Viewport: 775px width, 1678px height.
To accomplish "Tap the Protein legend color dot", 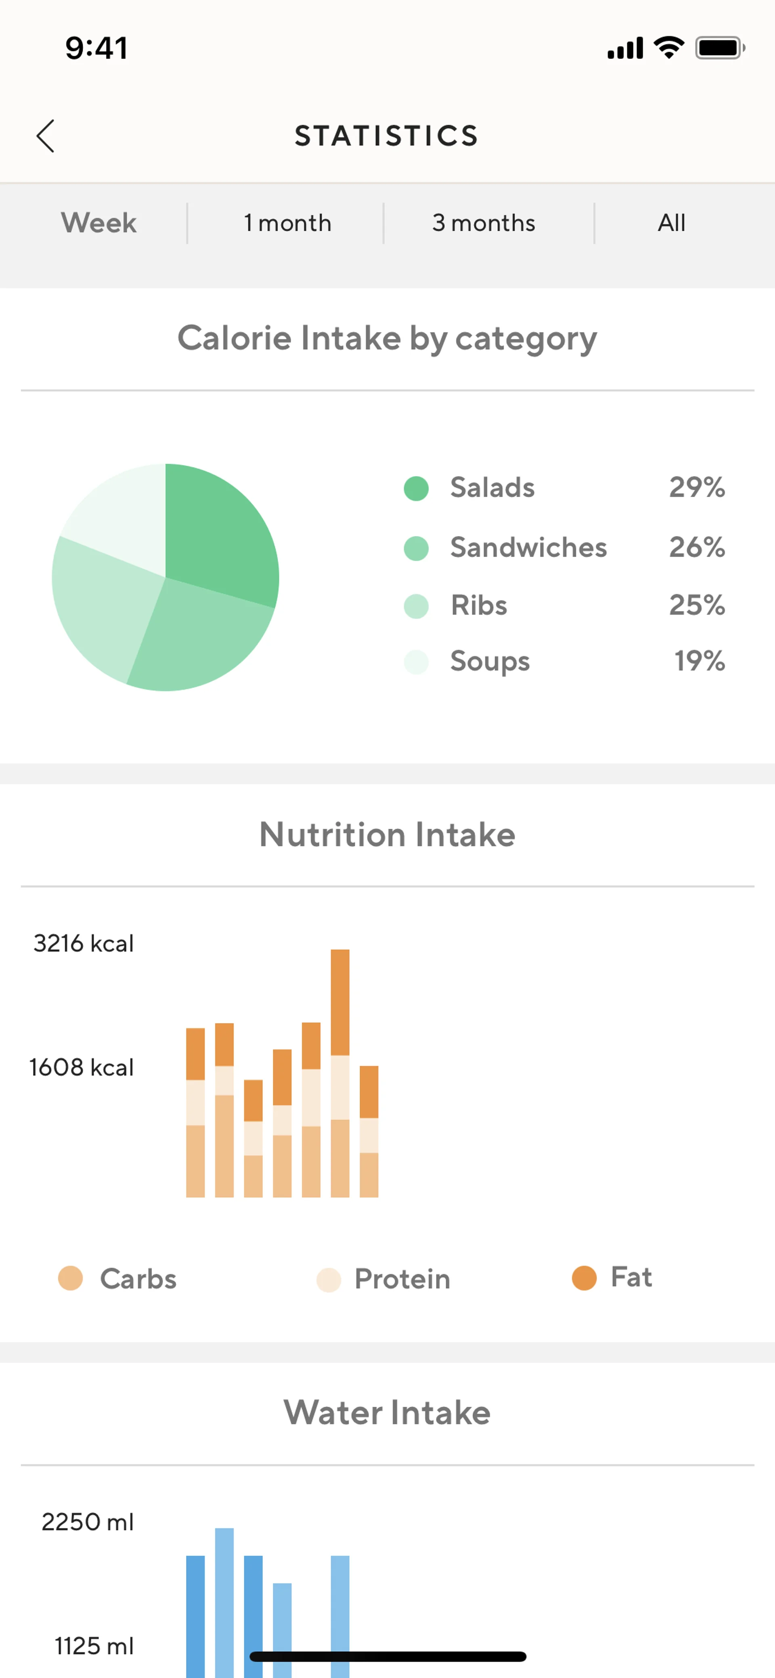I will point(329,1279).
